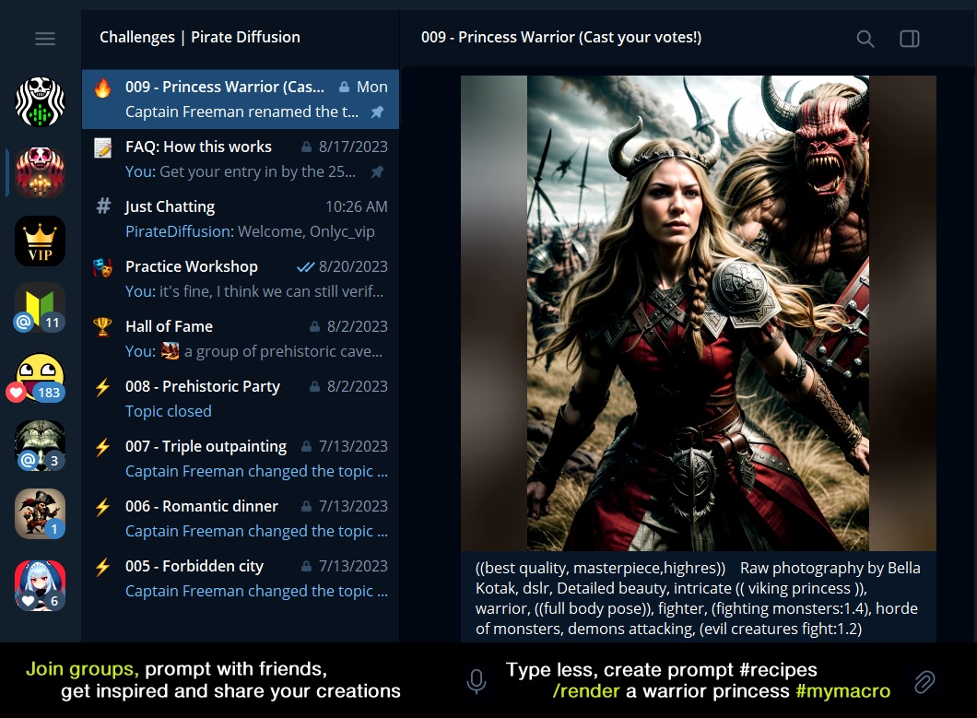The image size is (977, 718).
Task: Search within the Princess Warrior topic
Action: 865,39
